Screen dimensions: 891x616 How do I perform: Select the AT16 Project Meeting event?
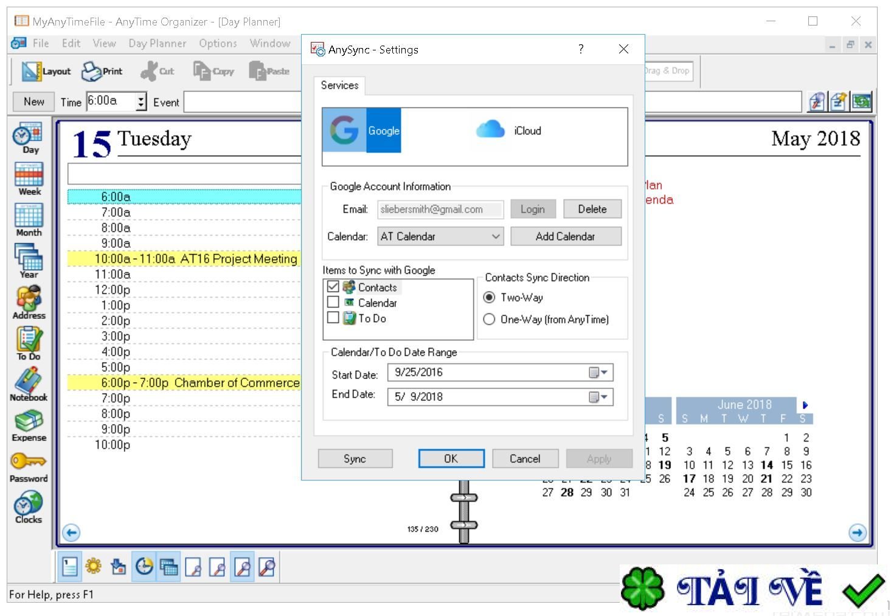(184, 259)
